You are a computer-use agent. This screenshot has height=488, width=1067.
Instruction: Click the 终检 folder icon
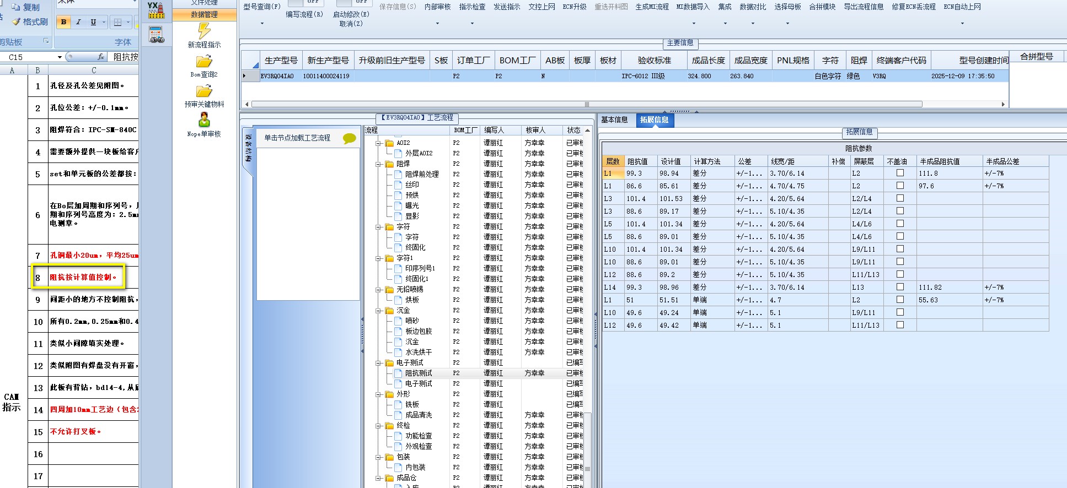[390, 426]
